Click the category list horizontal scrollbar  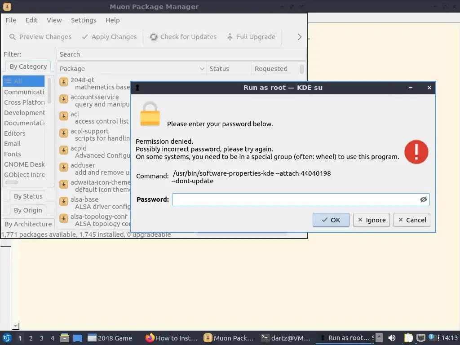(12, 182)
